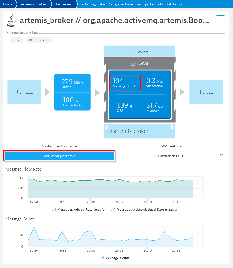Open the artemis-broker host link

[x=131, y=131]
